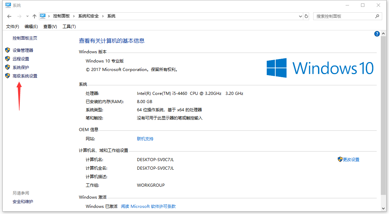Click the search magnifier icon
The width and height of the screenshot is (389, 214).
coord(377,16)
